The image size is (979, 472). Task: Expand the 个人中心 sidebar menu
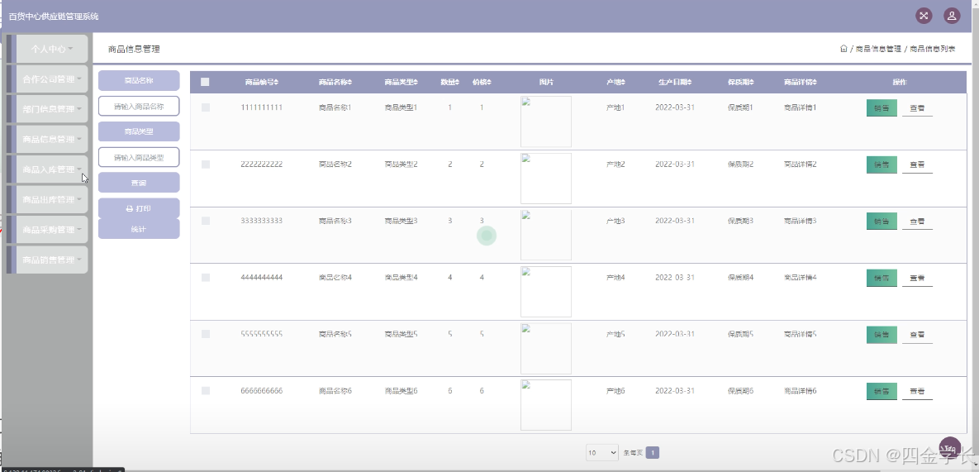tap(47, 49)
